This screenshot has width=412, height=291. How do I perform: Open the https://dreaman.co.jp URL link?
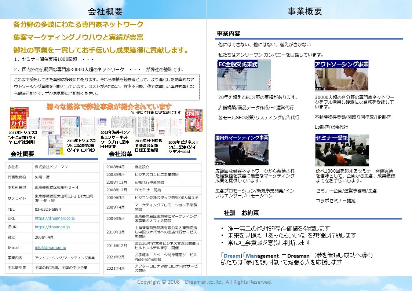pyautogui.click(x=55, y=218)
